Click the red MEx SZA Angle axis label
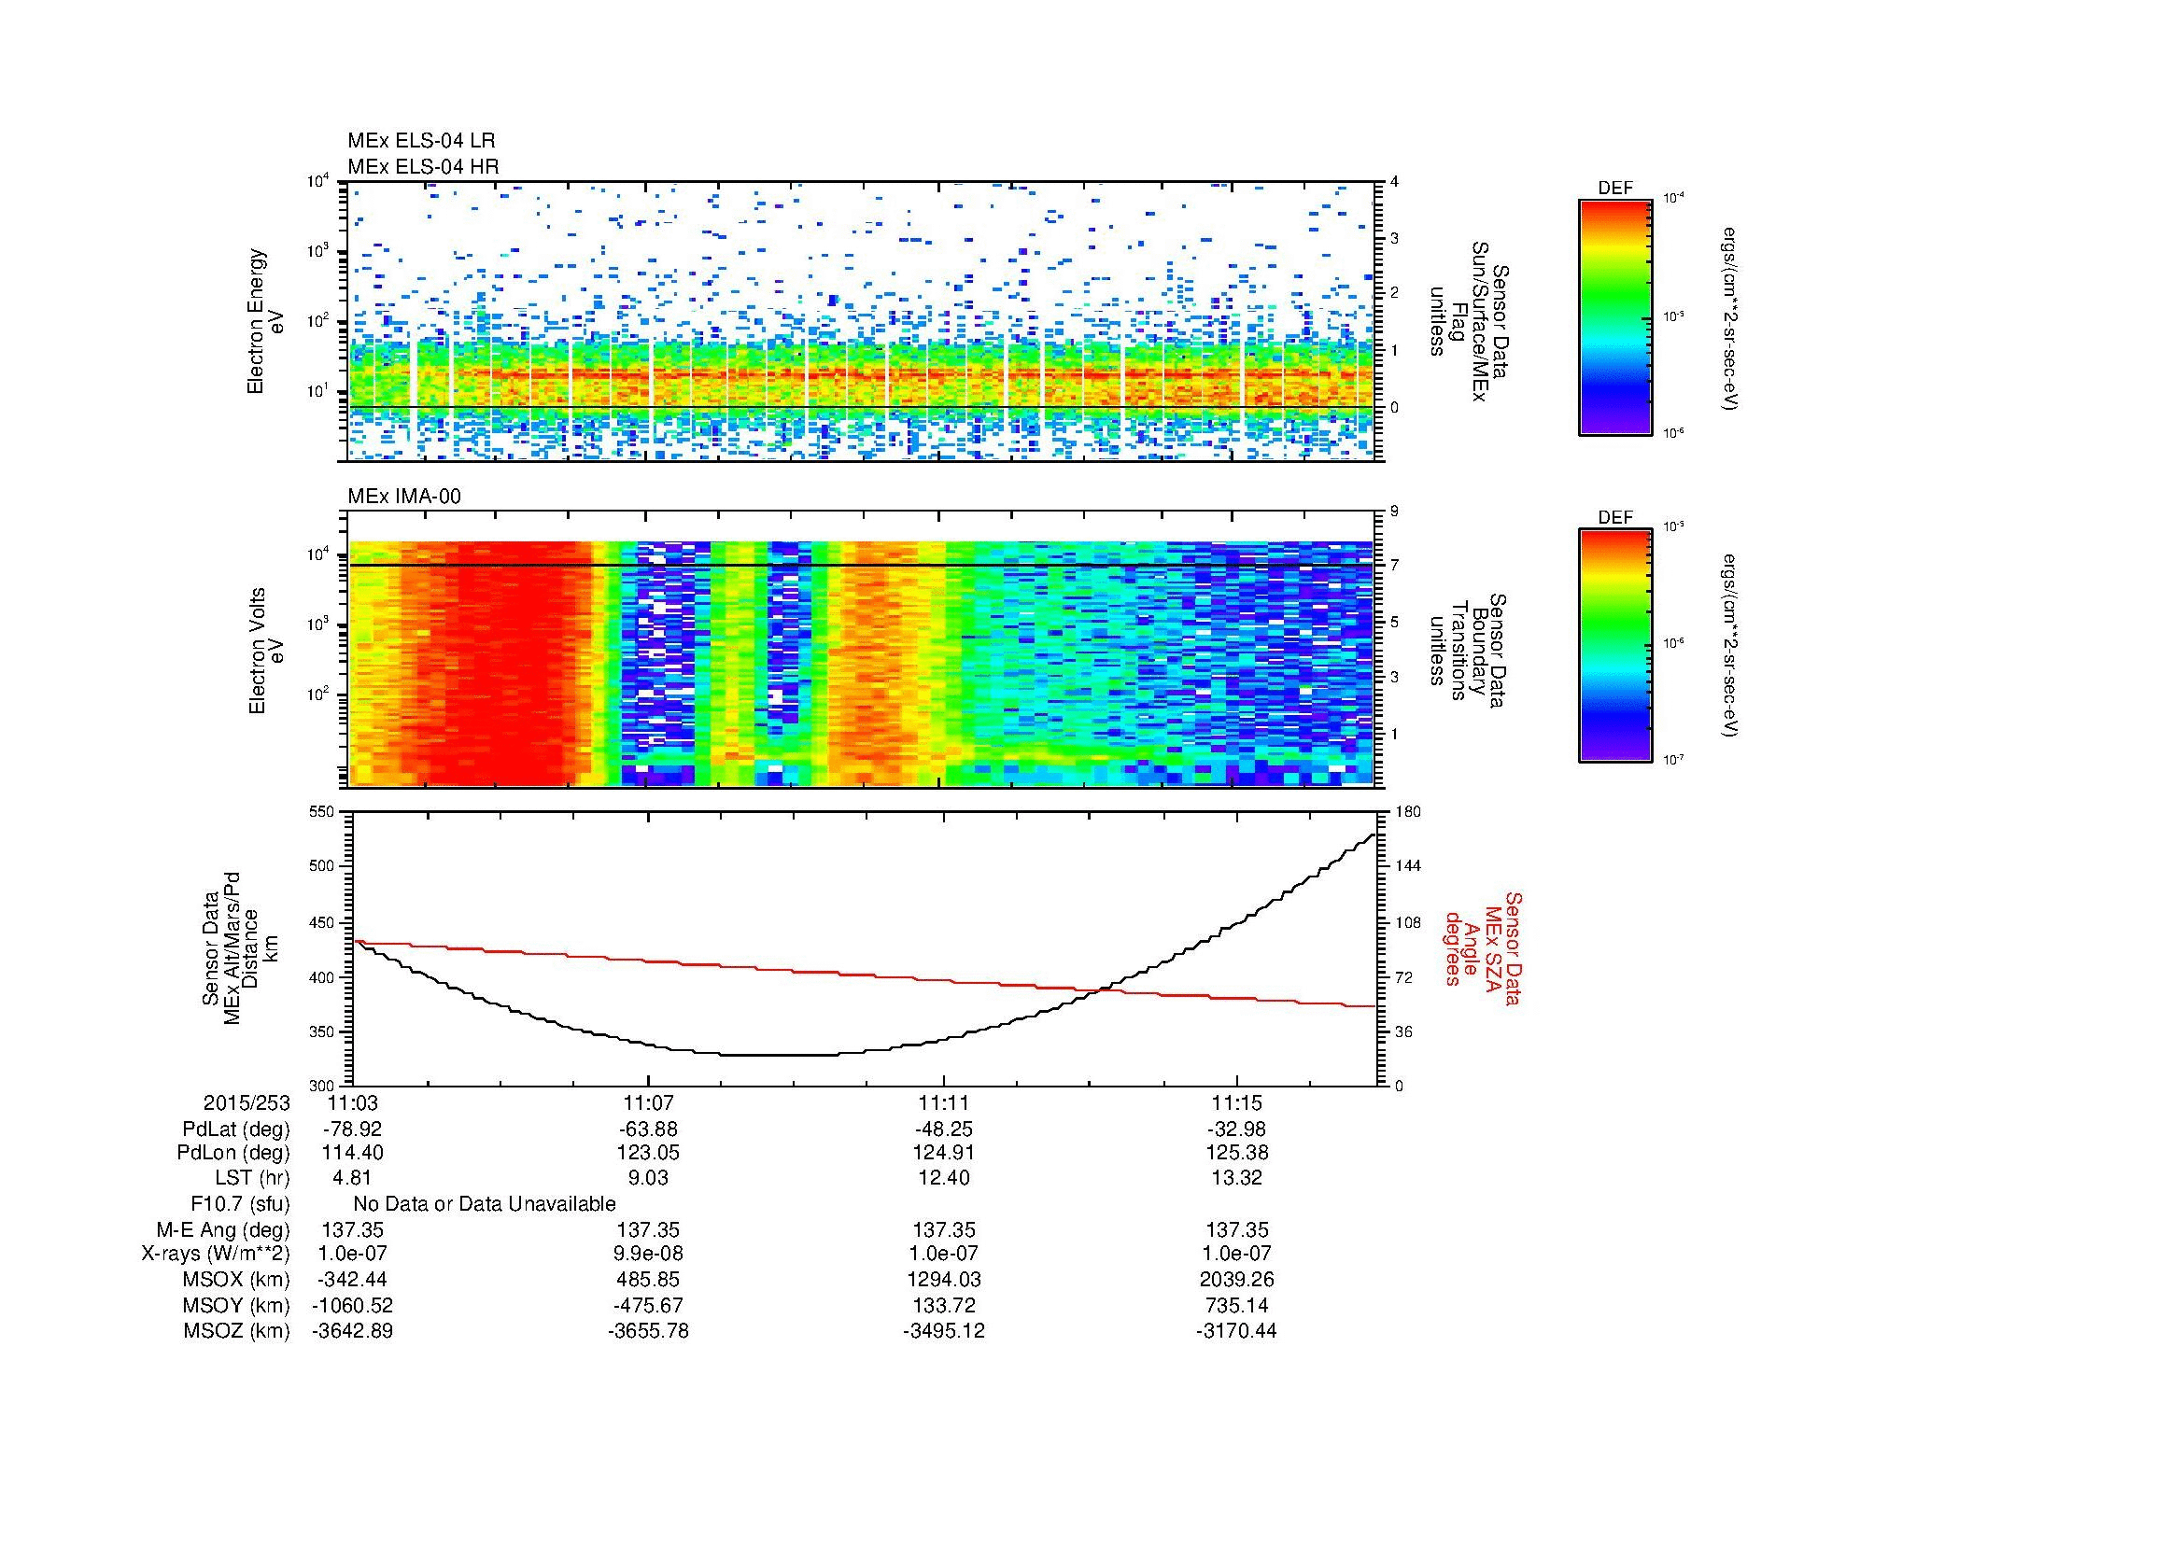This screenshot has width=2184, height=1543. (1484, 947)
